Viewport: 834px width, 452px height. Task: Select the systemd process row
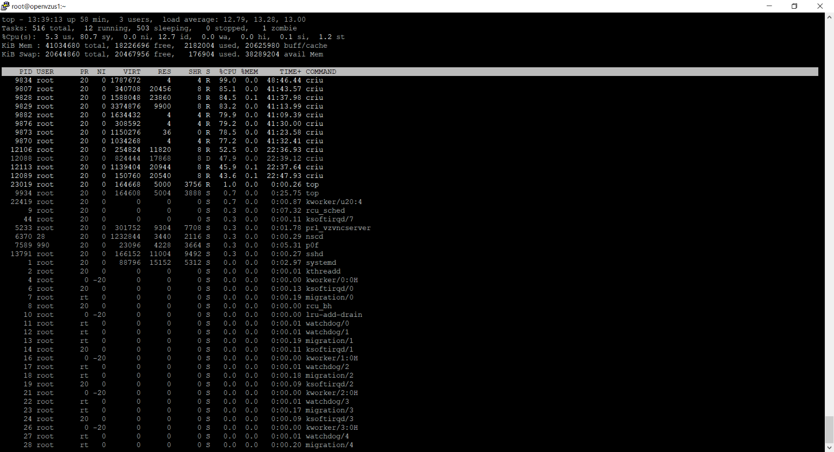(x=163, y=263)
